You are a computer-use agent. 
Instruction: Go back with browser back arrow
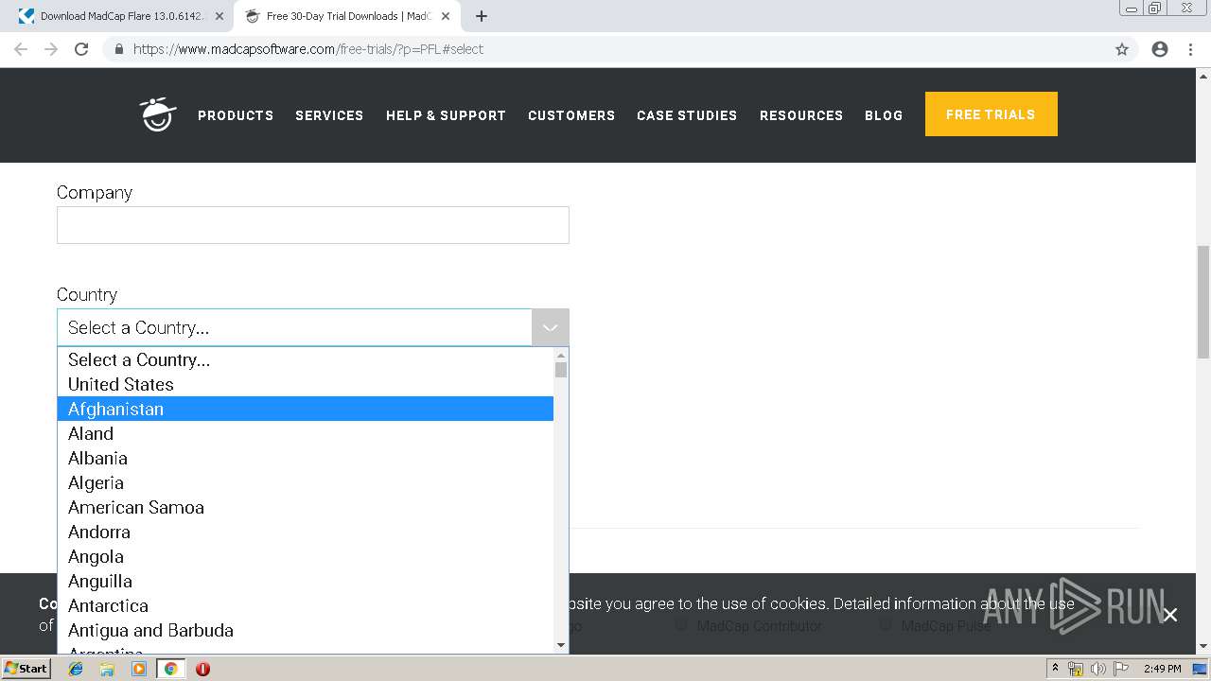[x=21, y=49]
